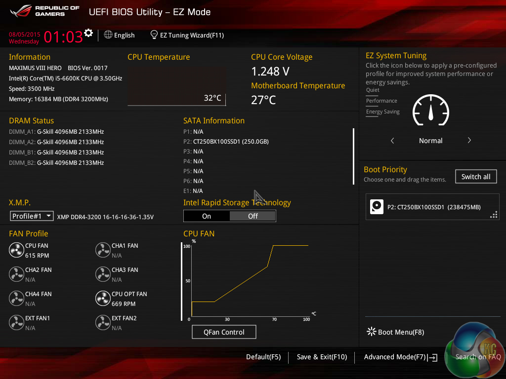
Task: Click the EXT FAN1 icon
Action: point(16,323)
